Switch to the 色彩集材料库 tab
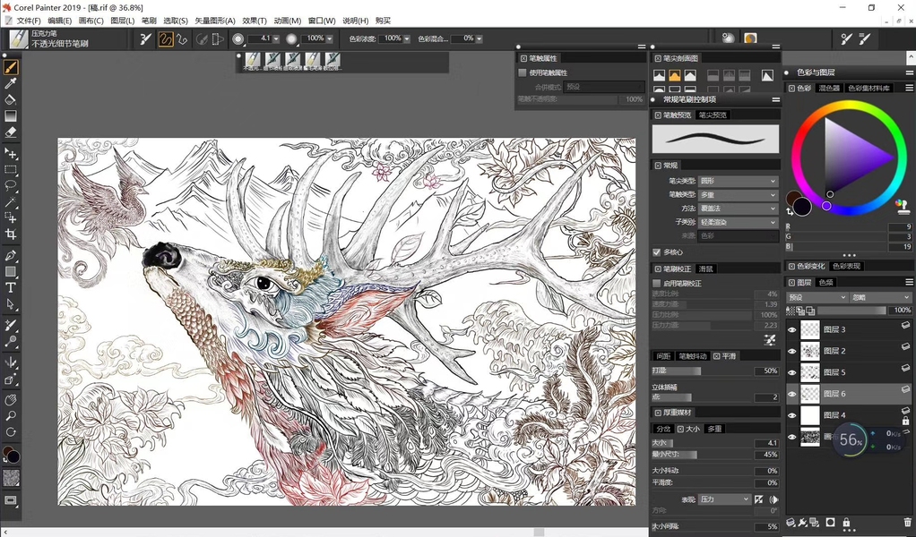Image resolution: width=916 pixels, height=537 pixels. (x=868, y=88)
